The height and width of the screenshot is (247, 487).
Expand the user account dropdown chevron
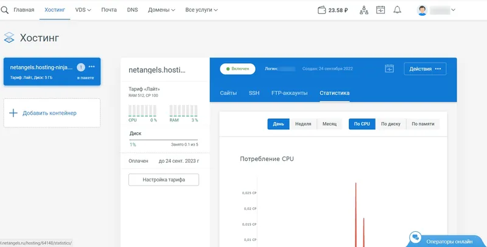453,10
